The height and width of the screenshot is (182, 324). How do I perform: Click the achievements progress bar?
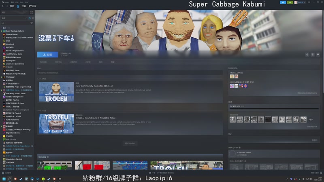coord(274,108)
